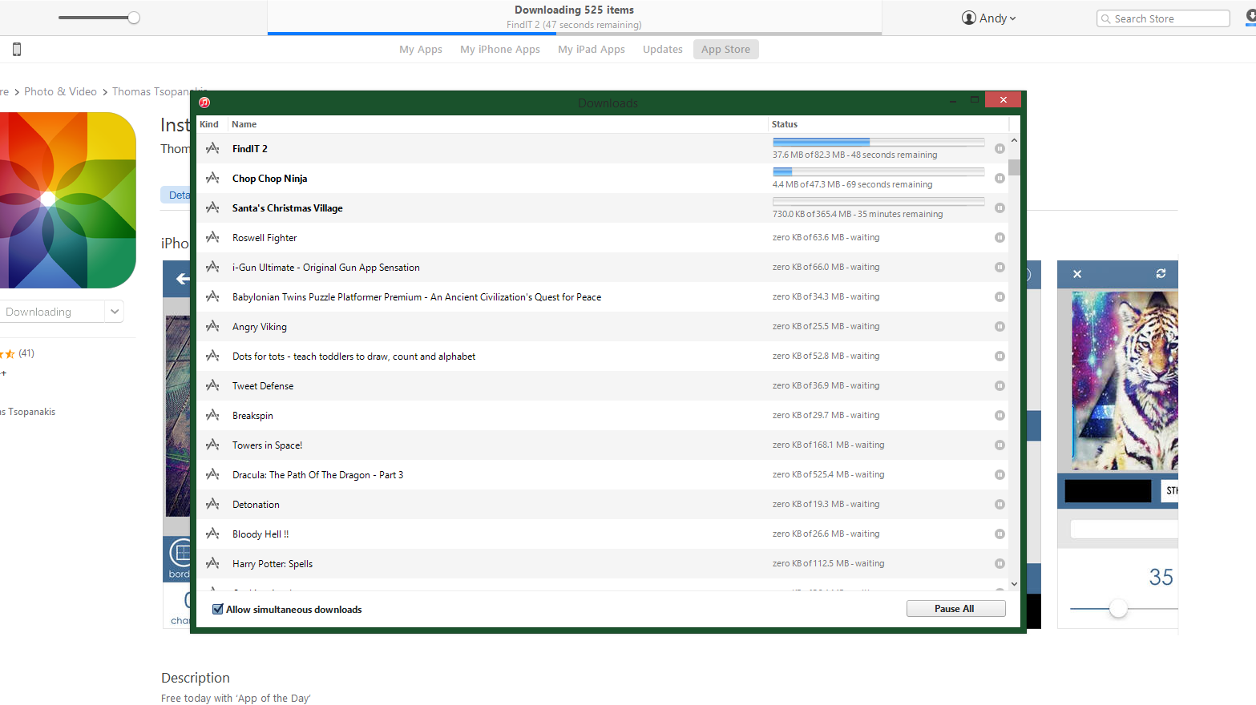The height and width of the screenshot is (705, 1256).
Task: Pause the Tweet Defense download
Action: [1000, 385]
